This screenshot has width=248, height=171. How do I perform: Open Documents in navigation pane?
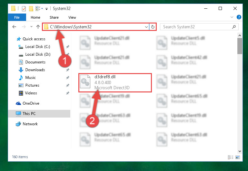point(35,62)
